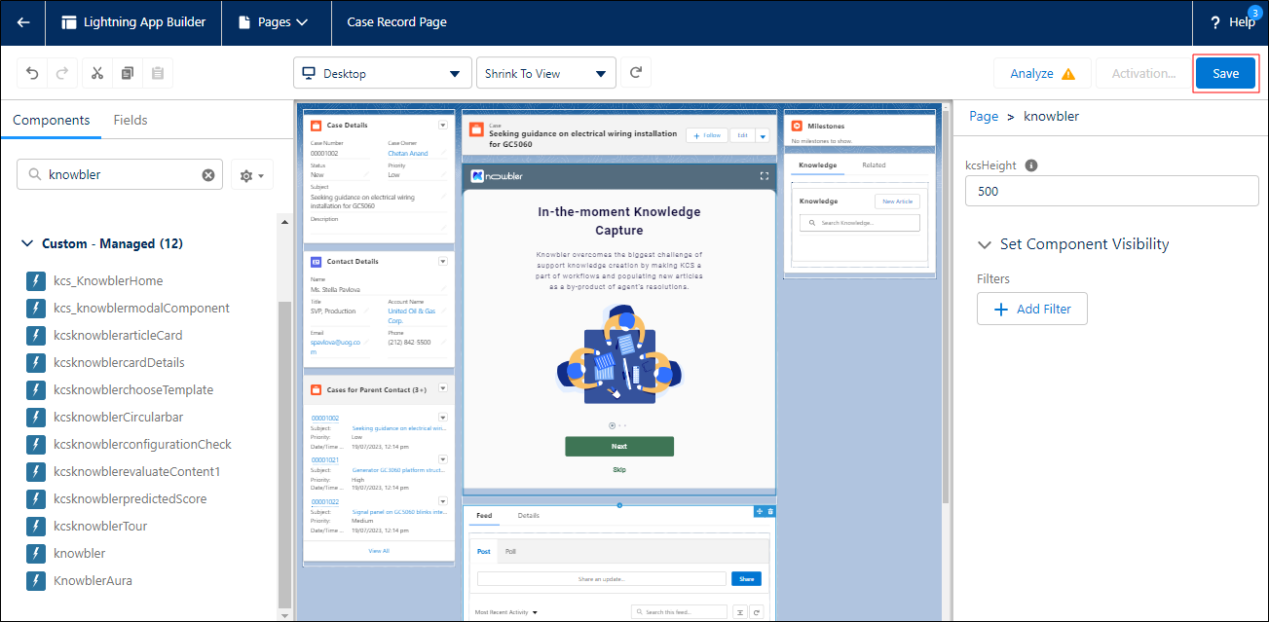This screenshot has width=1269, height=622.
Task: Select the Poll tab in the feed
Action: tap(510, 551)
